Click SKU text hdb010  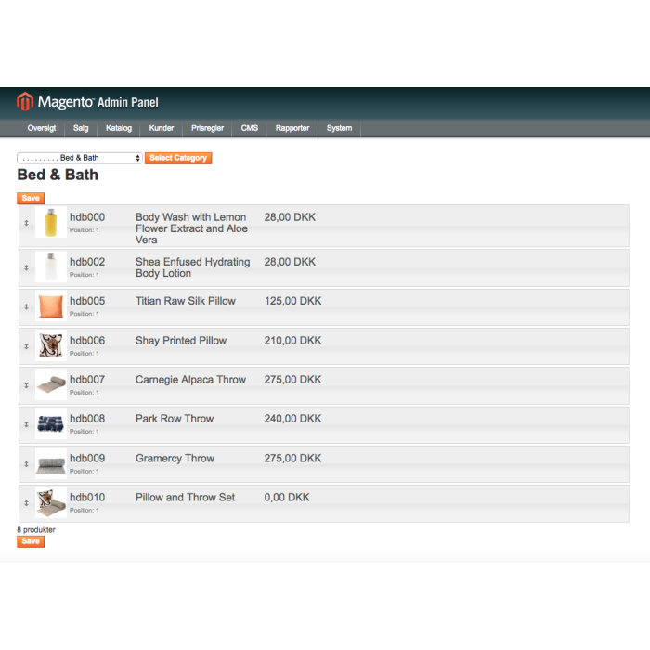coord(87,498)
